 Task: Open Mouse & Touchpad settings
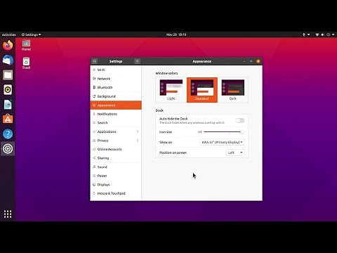(x=116, y=193)
